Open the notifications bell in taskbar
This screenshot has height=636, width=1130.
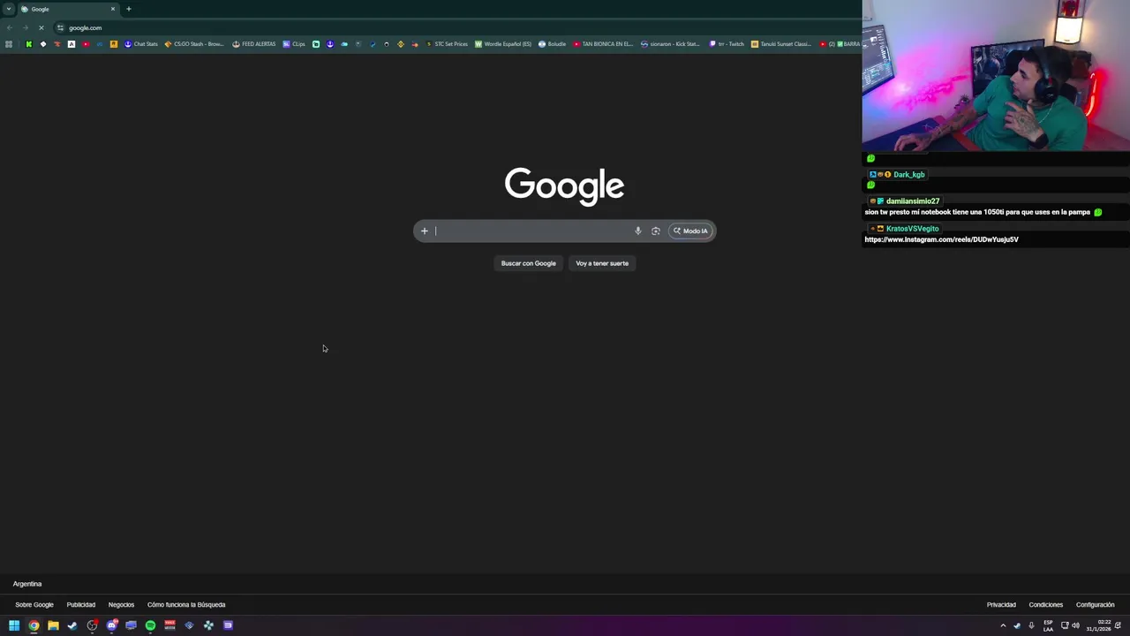(1119, 625)
